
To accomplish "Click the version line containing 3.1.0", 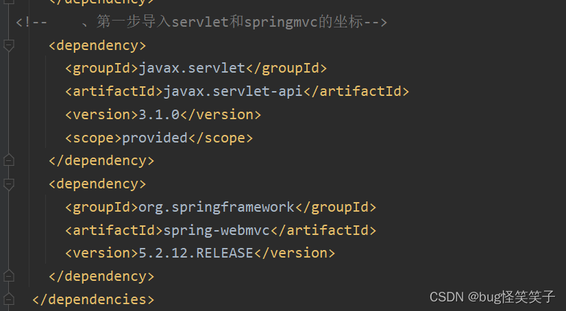I will (x=163, y=114).
